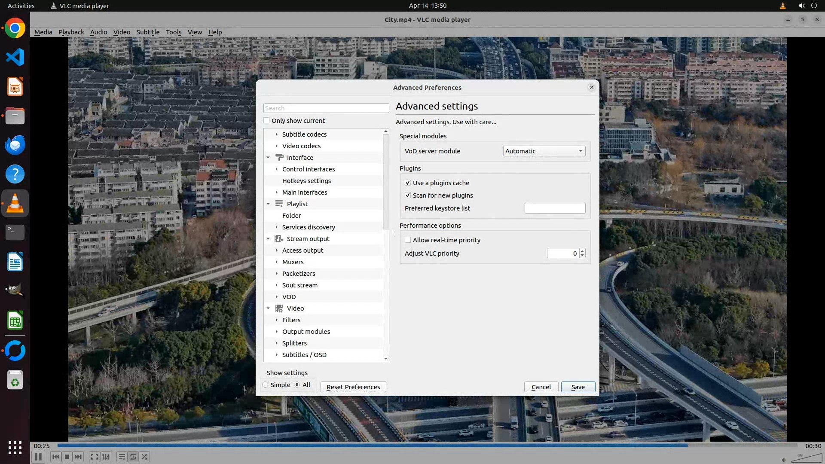Expand the Services discovery tree item
This screenshot has height=464, width=825.
[277, 227]
